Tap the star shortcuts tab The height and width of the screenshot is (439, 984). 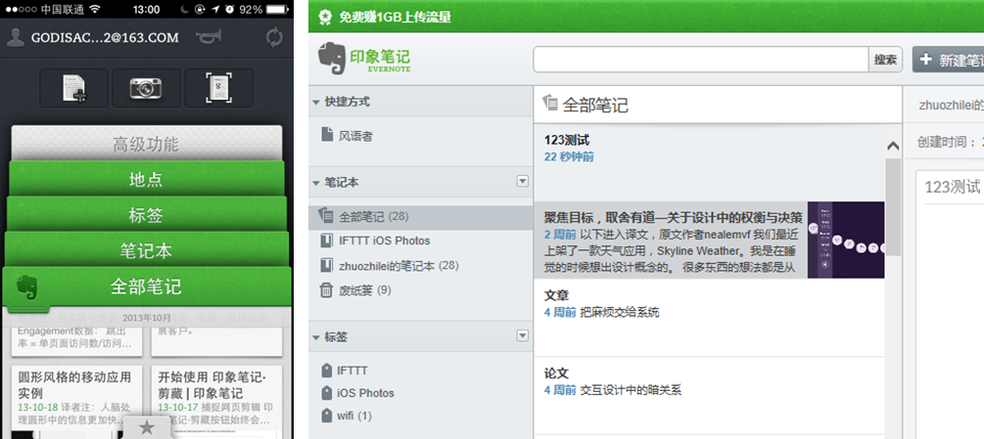tap(147, 427)
